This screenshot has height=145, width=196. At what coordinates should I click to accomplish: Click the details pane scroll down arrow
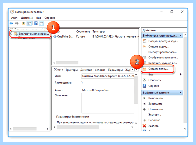click(136, 123)
